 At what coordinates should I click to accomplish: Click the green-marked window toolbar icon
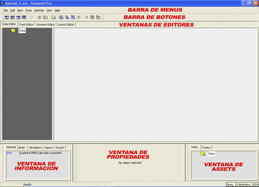(92, 17)
